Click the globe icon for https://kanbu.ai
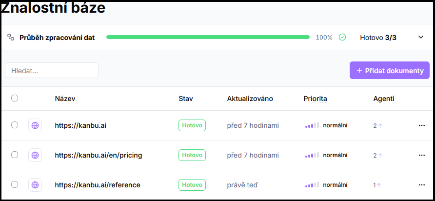Screen dimensions: 435x201 pos(35,125)
